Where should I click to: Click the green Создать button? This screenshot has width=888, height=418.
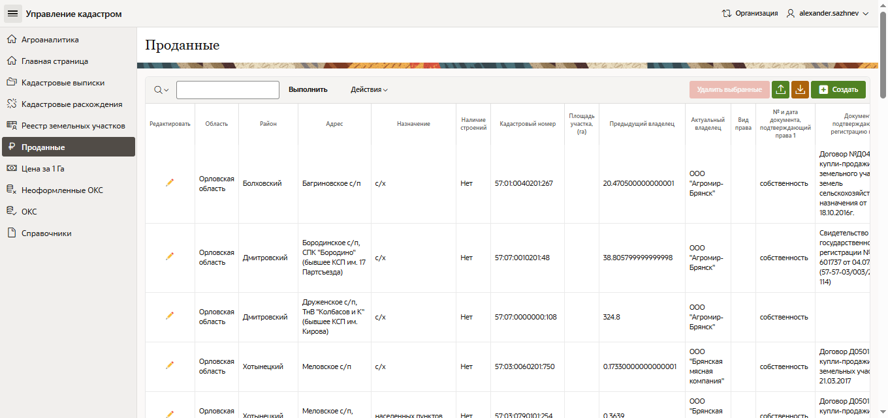[838, 89]
